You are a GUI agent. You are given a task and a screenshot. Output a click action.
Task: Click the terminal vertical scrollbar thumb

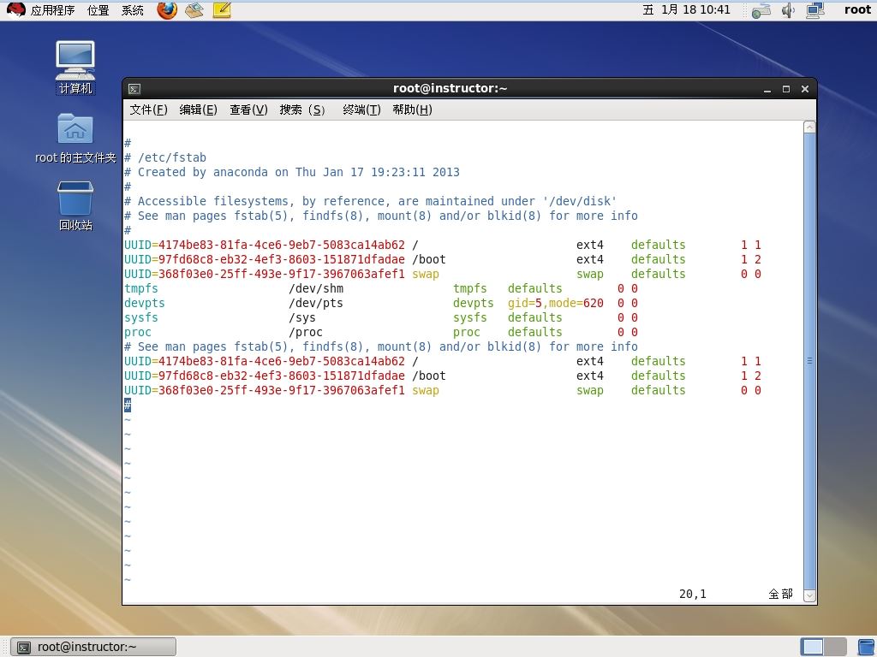click(x=809, y=361)
